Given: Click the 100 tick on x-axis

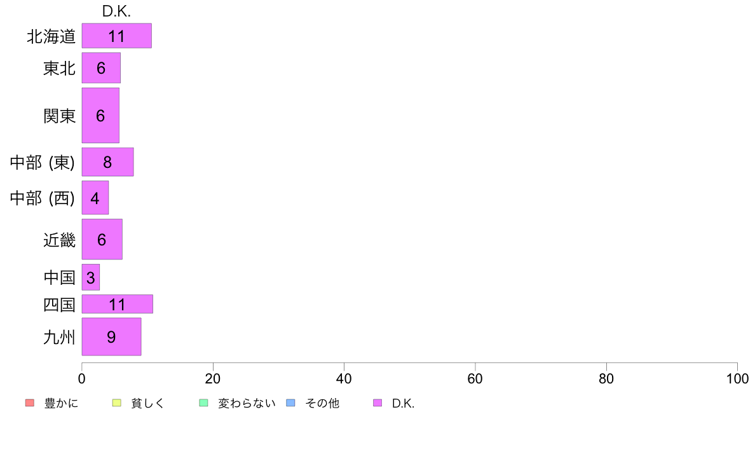Looking at the screenshot, I should (737, 379).
